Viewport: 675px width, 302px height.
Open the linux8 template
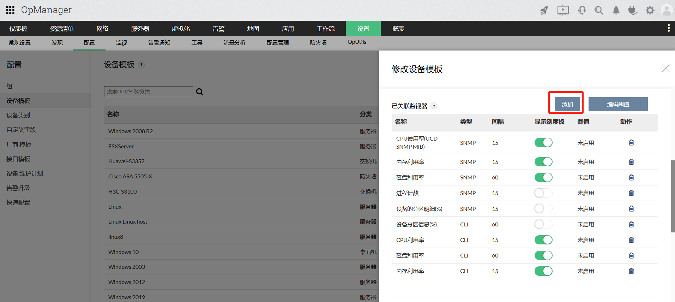116,237
